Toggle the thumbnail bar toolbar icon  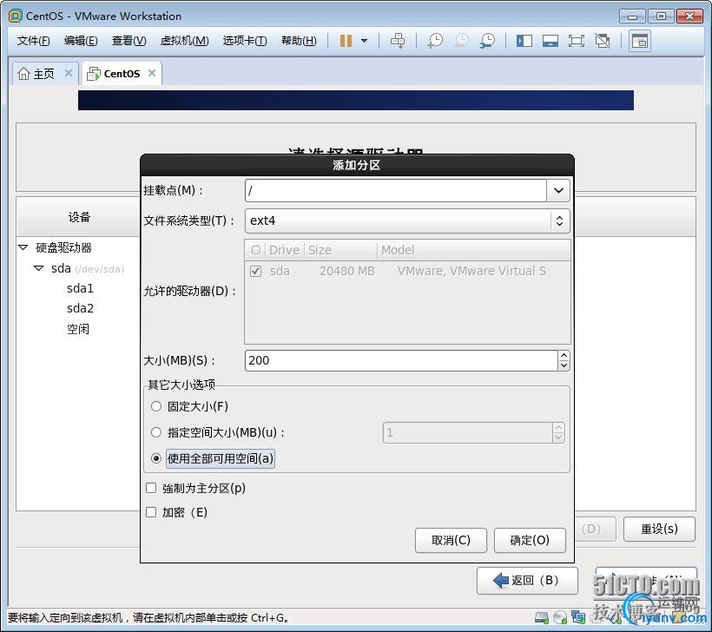(550, 41)
